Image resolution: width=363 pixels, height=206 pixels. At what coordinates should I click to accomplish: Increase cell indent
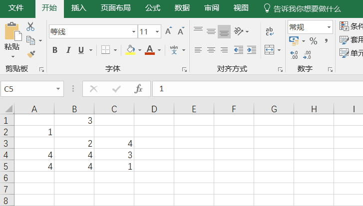(x=252, y=50)
